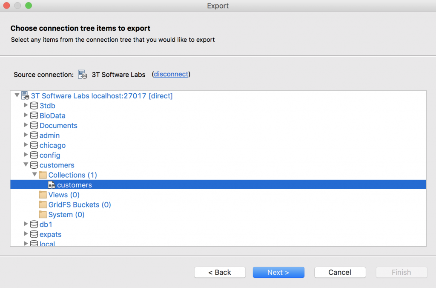Click the Collections folder icon
The height and width of the screenshot is (288, 436).
pos(43,175)
